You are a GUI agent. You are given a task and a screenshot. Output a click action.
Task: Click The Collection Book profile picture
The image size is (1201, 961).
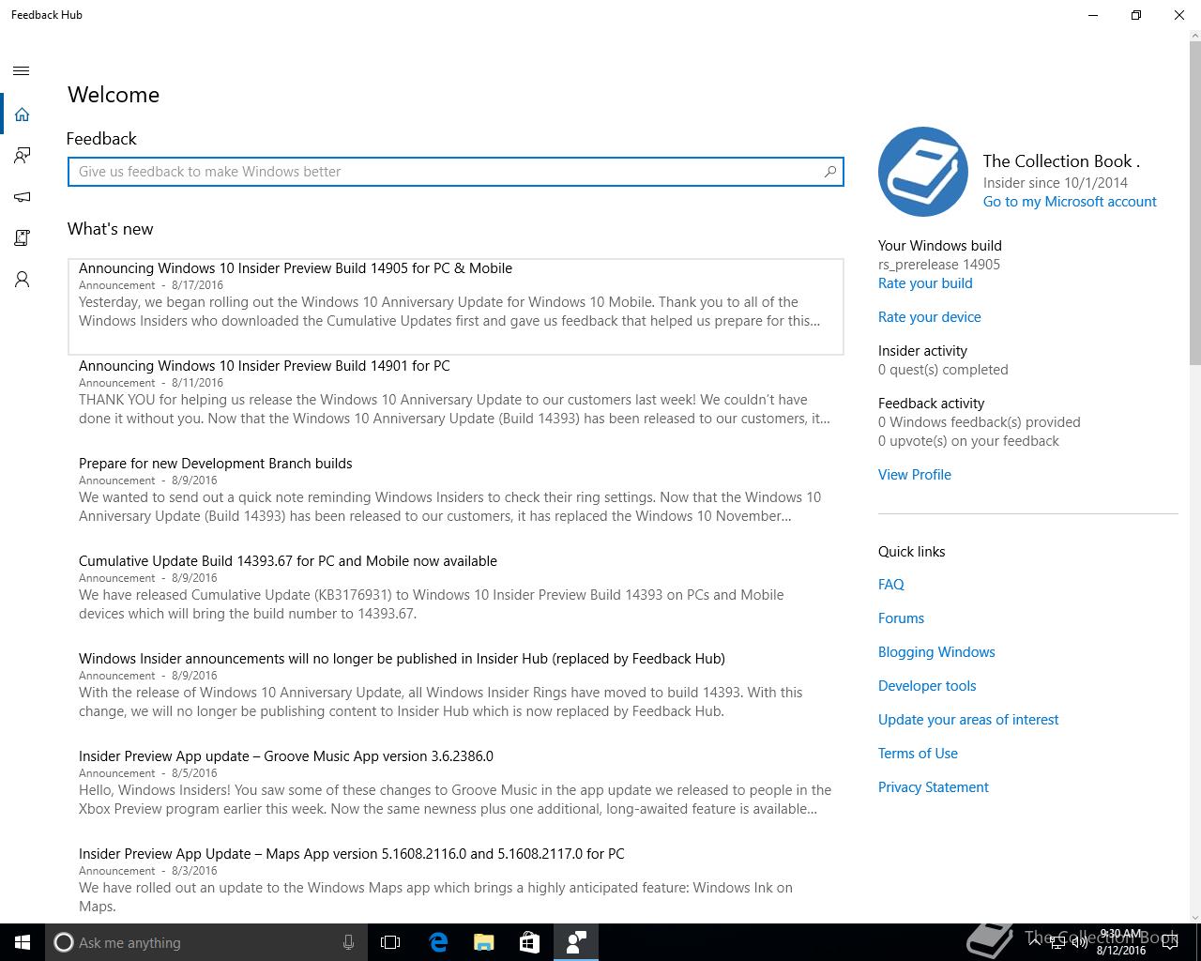[923, 172]
